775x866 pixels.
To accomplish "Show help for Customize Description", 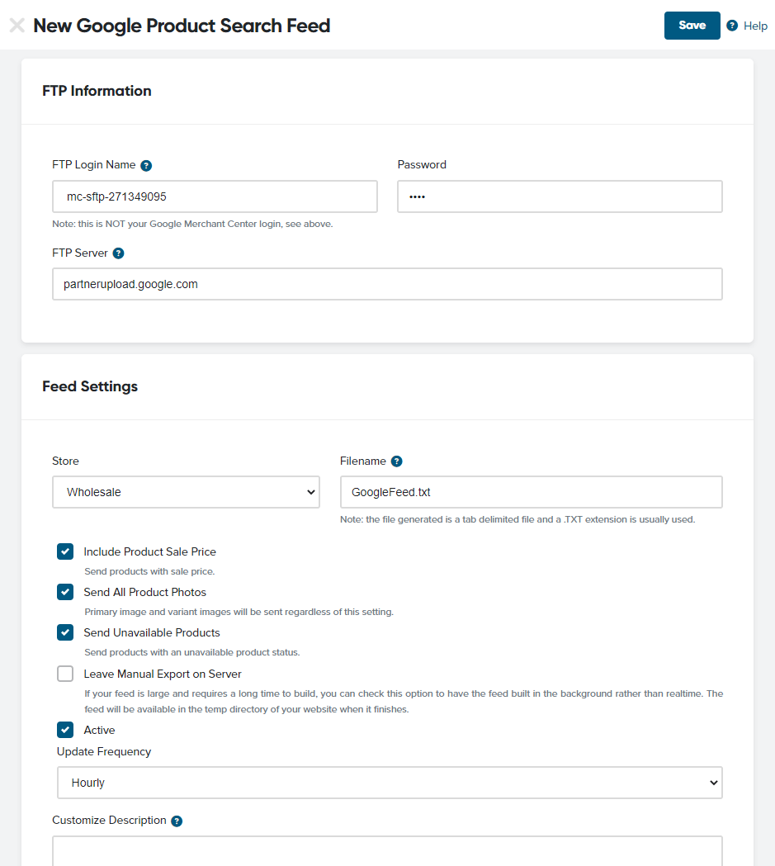I will click(177, 821).
